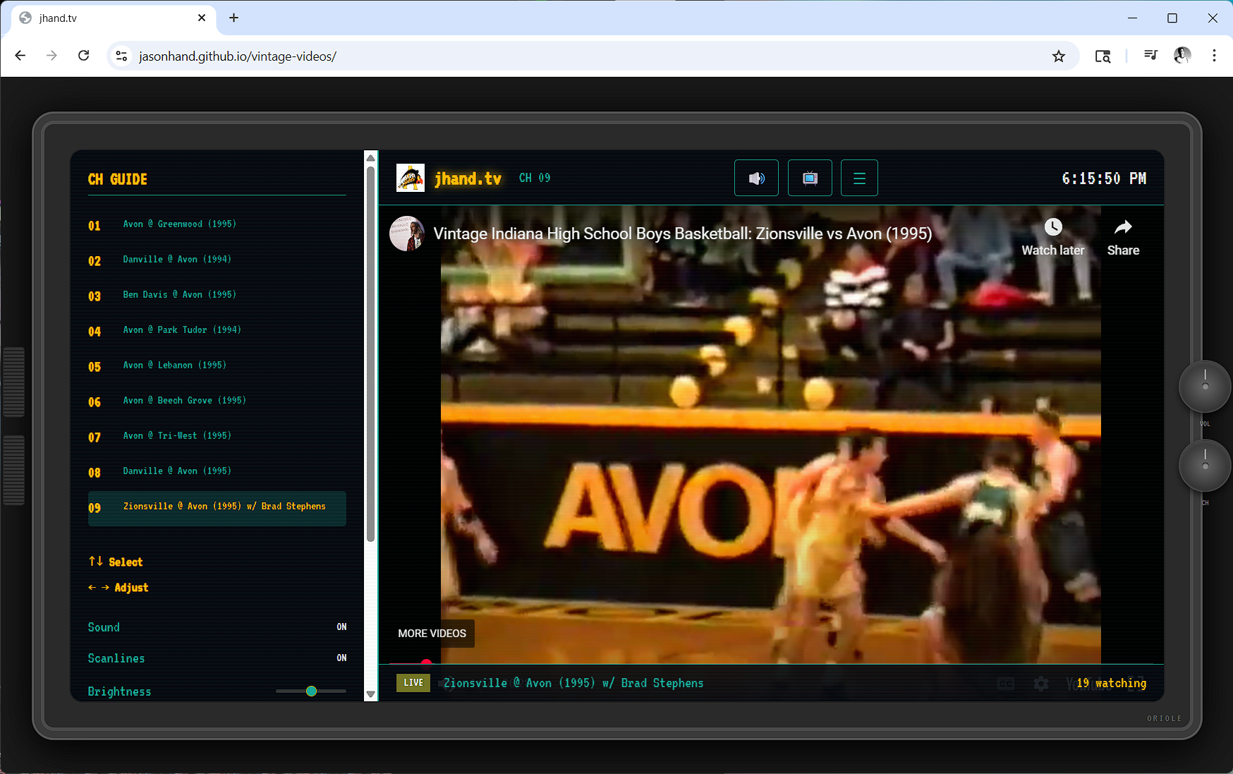Mute sound with the speaker icon
Screen dimensions: 1233x774
[x=756, y=179]
